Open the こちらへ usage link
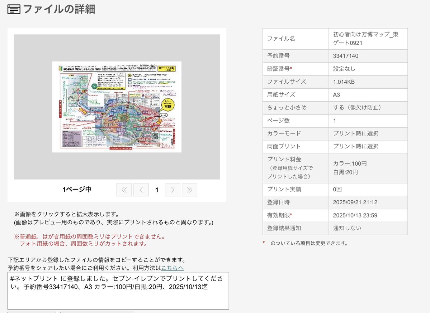Image resolution: width=430 pixels, height=313 pixels. pos(172,268)
